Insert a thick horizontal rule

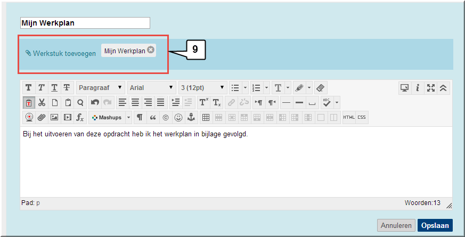pyautogui.click(x=299, y=103)
